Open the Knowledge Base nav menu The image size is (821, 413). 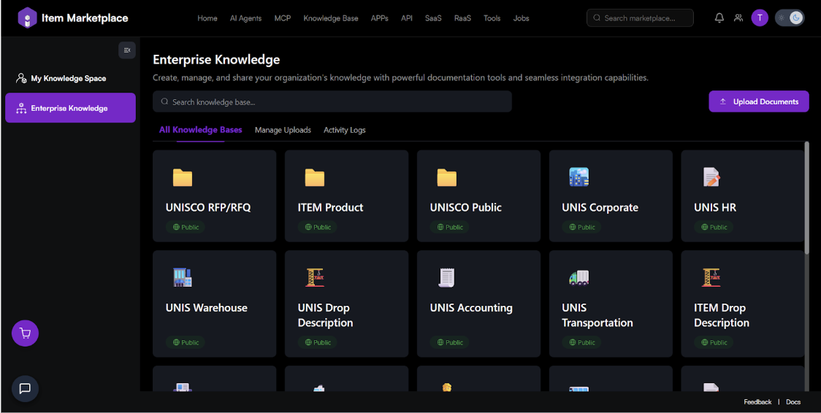click(x=330, y=18)
